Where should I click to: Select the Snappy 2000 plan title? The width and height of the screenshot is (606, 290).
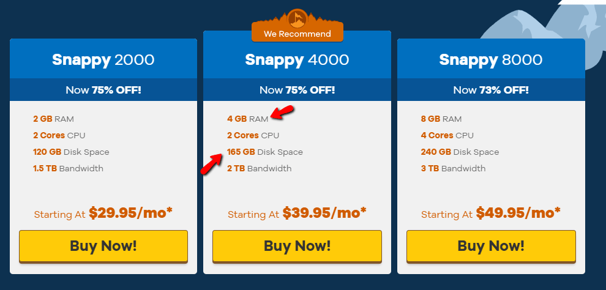(103, 60)
